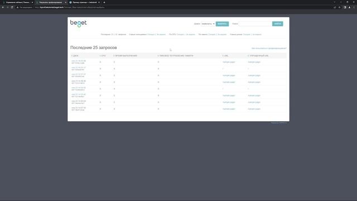
Task: Bookmark this page with star icon
Action: tap(340, 7)
